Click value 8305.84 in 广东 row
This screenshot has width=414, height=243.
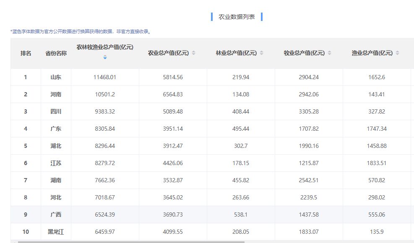pyautogui.click(x=105, y=129)
